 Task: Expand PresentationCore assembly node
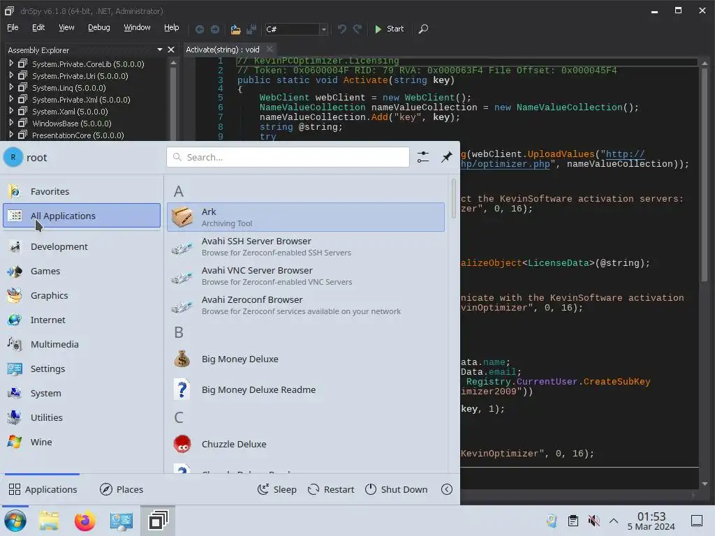pyautogui.click(x=11, y=135)
